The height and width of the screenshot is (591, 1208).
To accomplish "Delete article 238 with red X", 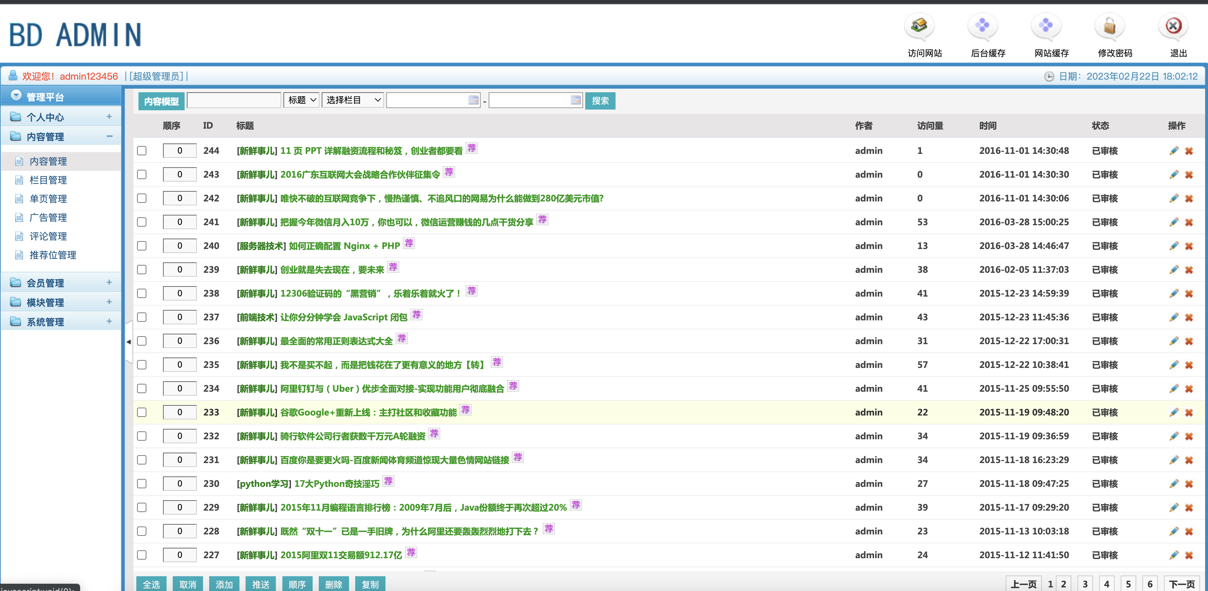I will 1189,294.
